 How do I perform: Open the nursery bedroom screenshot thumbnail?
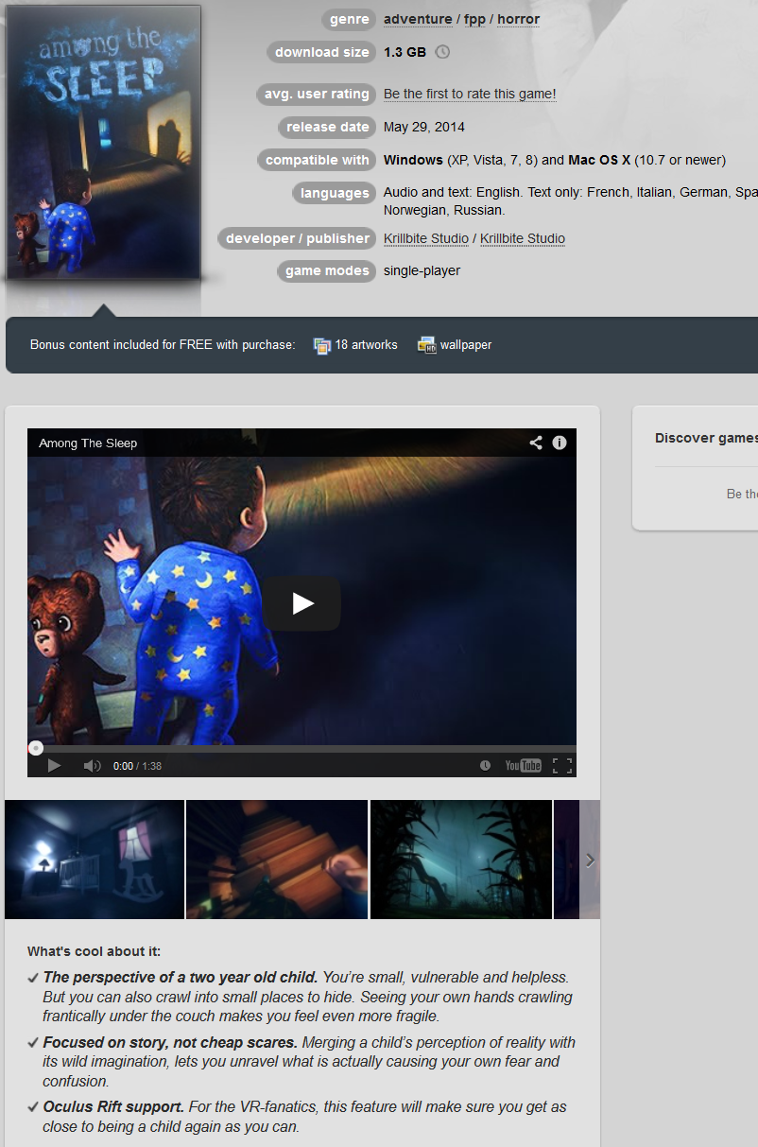click(95, 860)
